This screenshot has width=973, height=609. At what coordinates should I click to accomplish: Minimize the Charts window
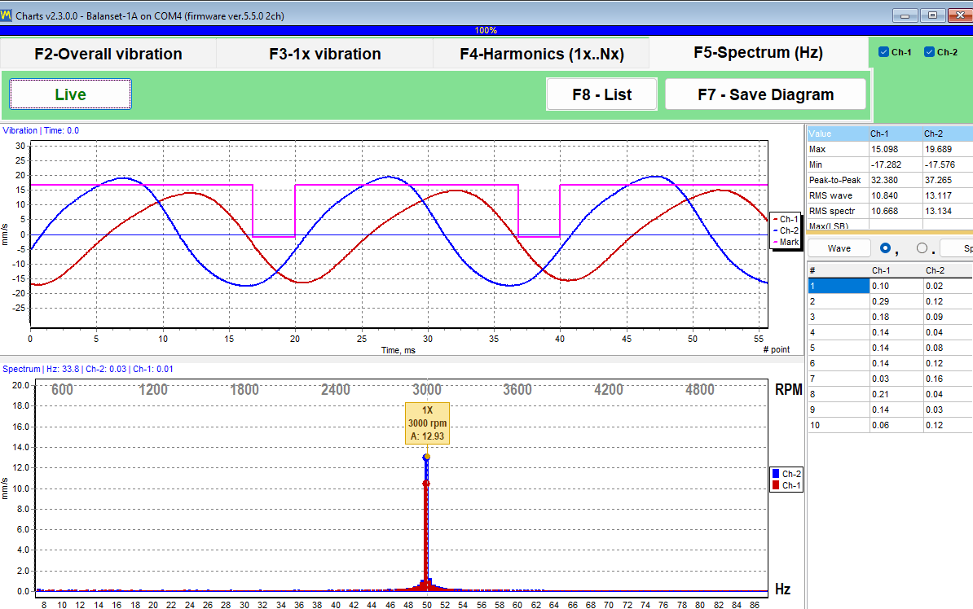point(905,15)
